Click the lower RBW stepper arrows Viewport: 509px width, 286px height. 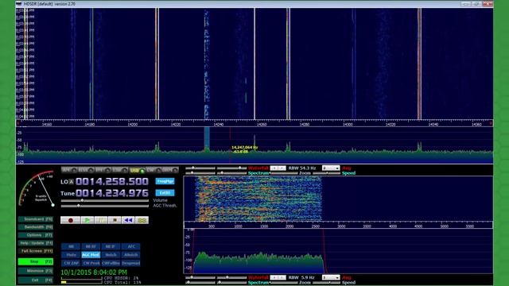(278, 277)
